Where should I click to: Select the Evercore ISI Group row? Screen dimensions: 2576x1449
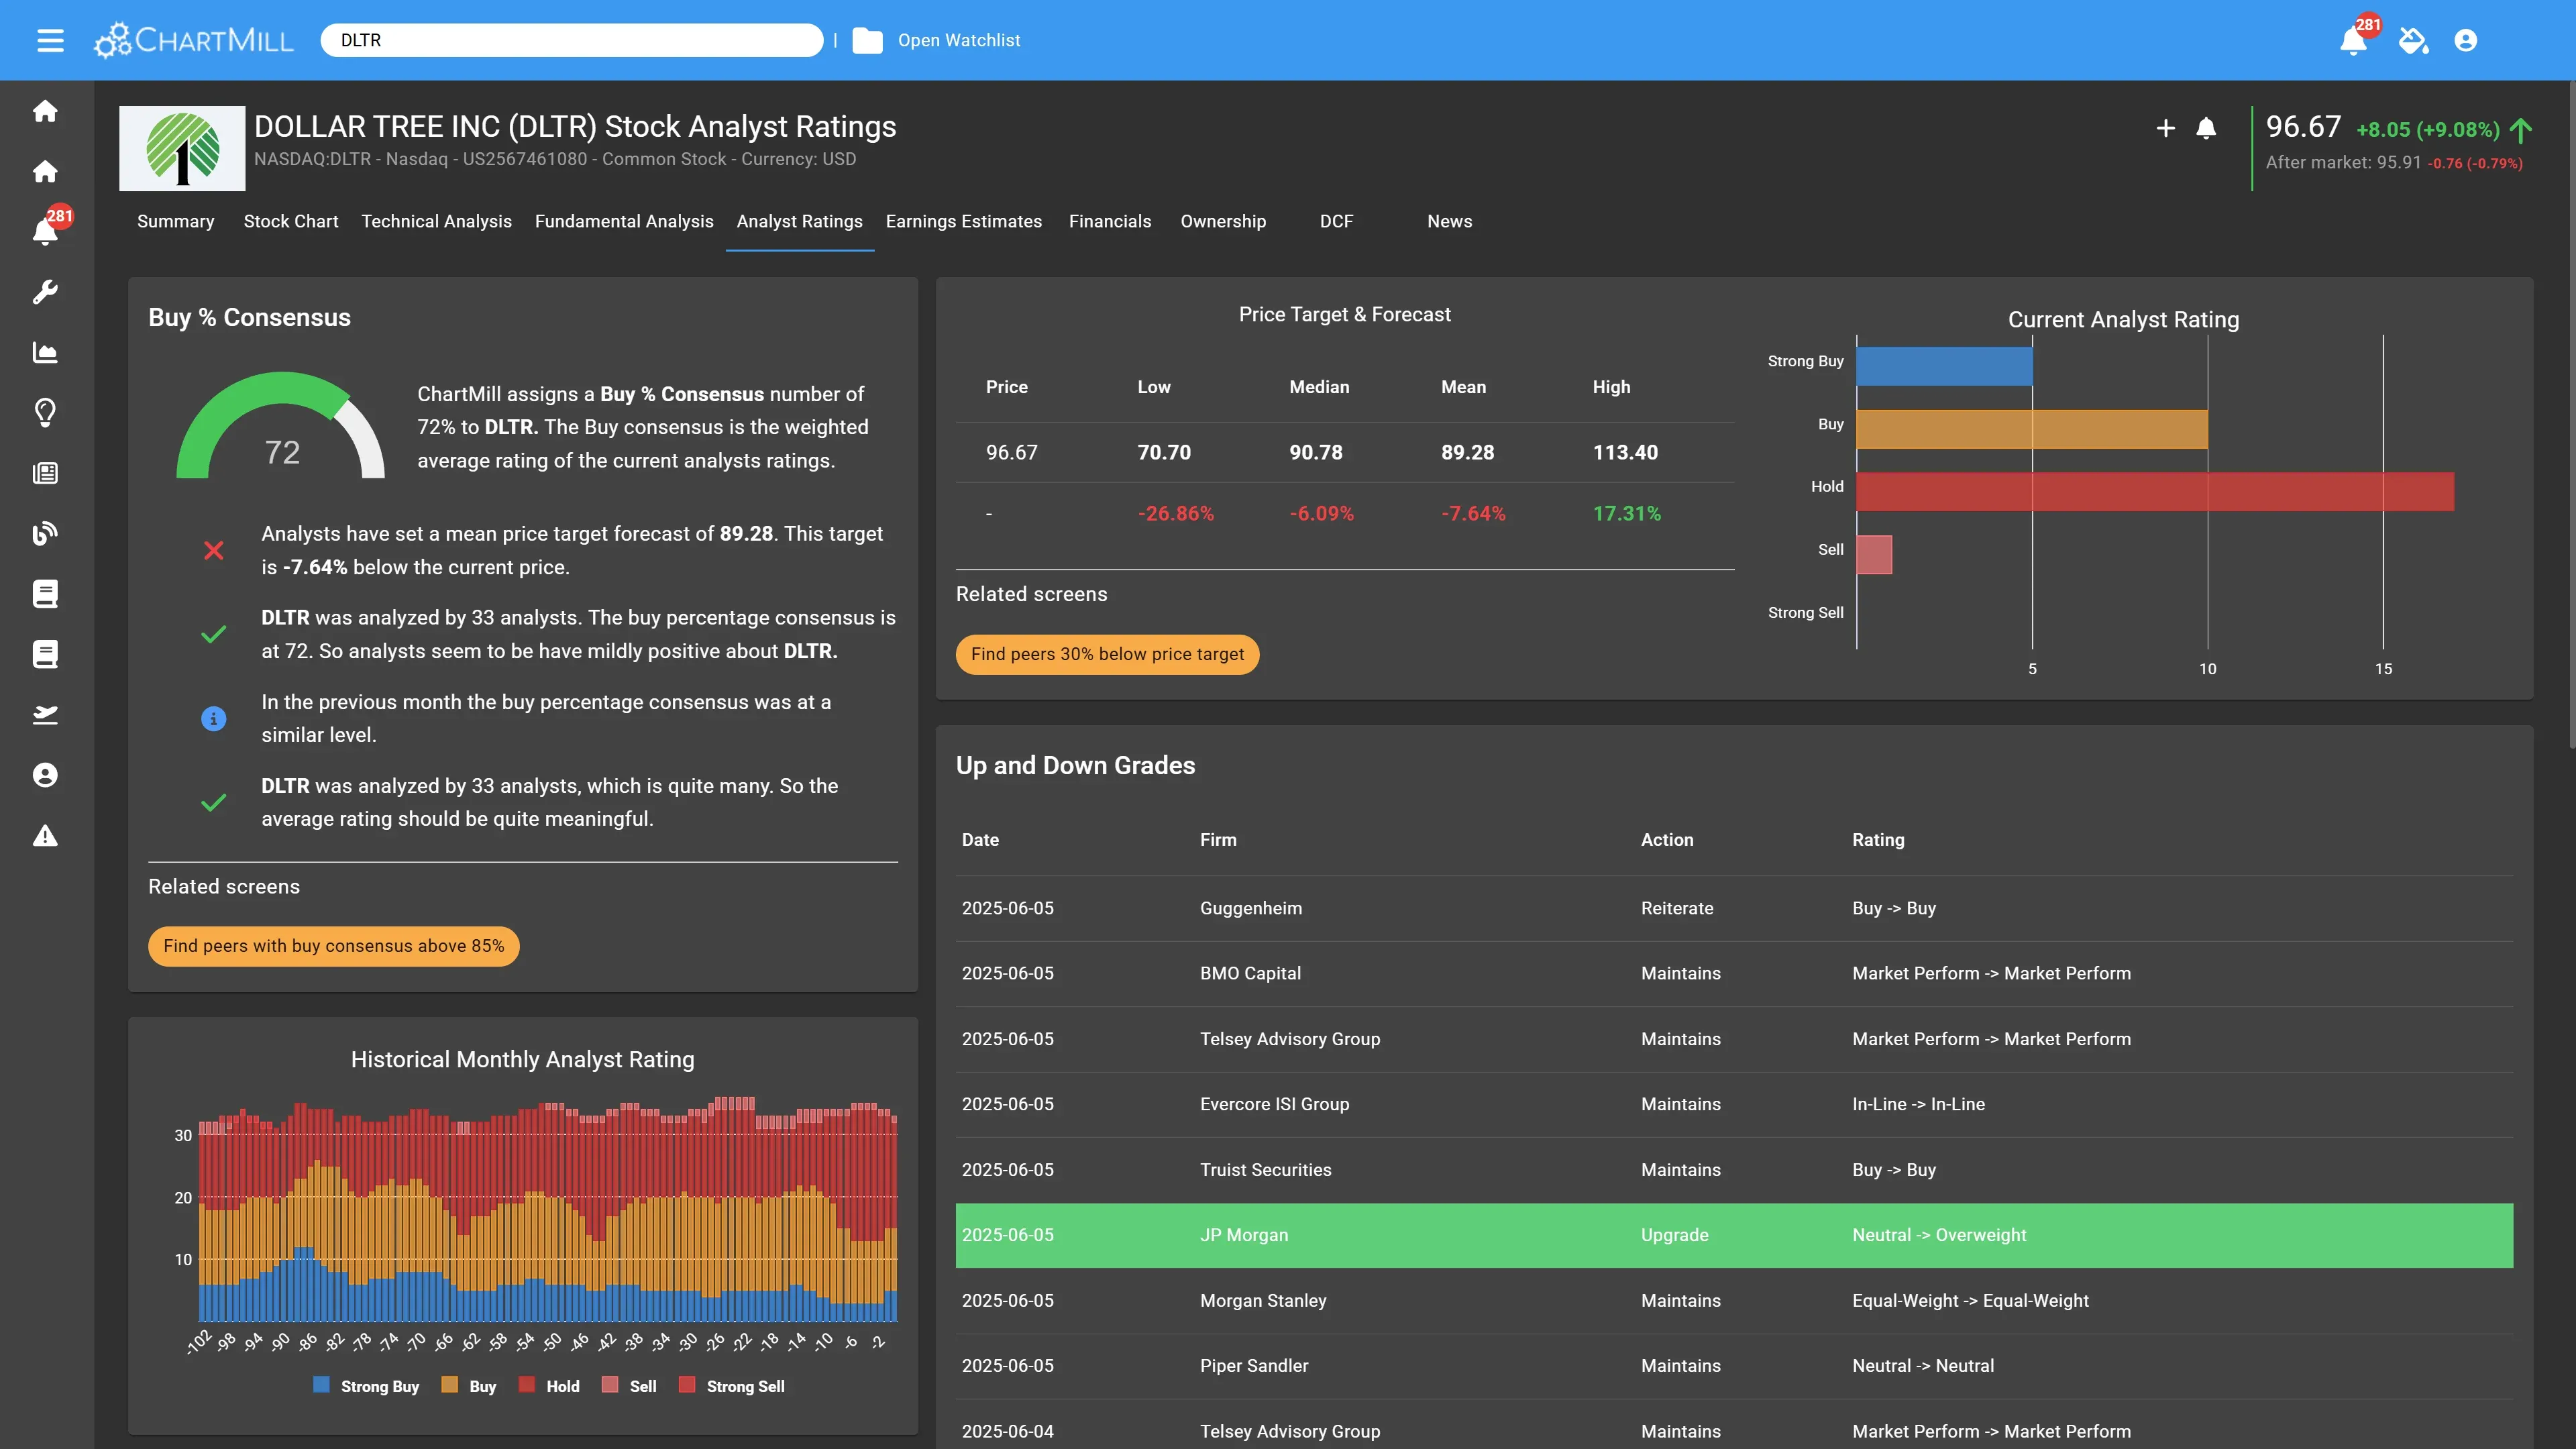click(1734, 1104)
